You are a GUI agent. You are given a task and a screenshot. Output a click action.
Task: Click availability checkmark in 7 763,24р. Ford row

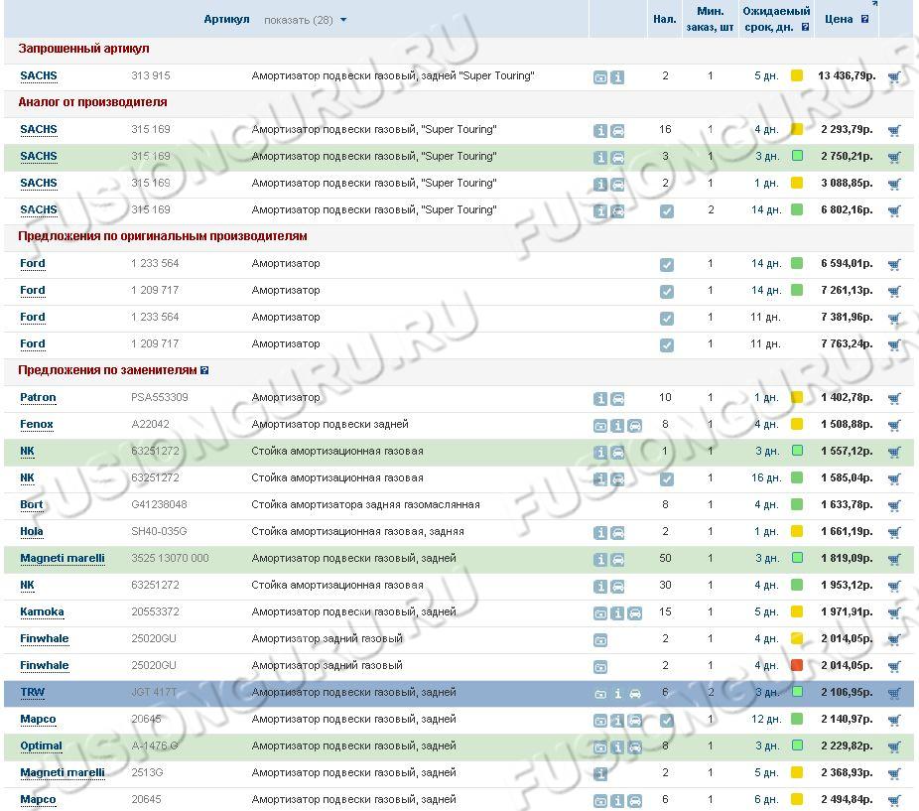[666, 345]
